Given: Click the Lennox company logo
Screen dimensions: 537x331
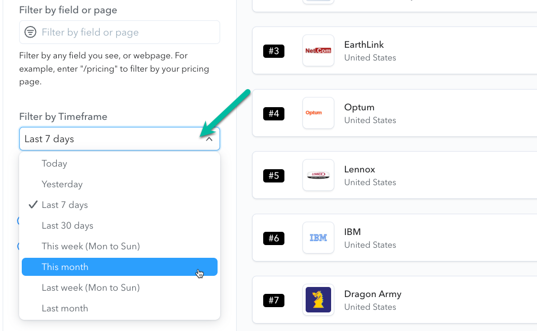Looking at the screenshot, I should pyautogui.click(x=318, y=175).
